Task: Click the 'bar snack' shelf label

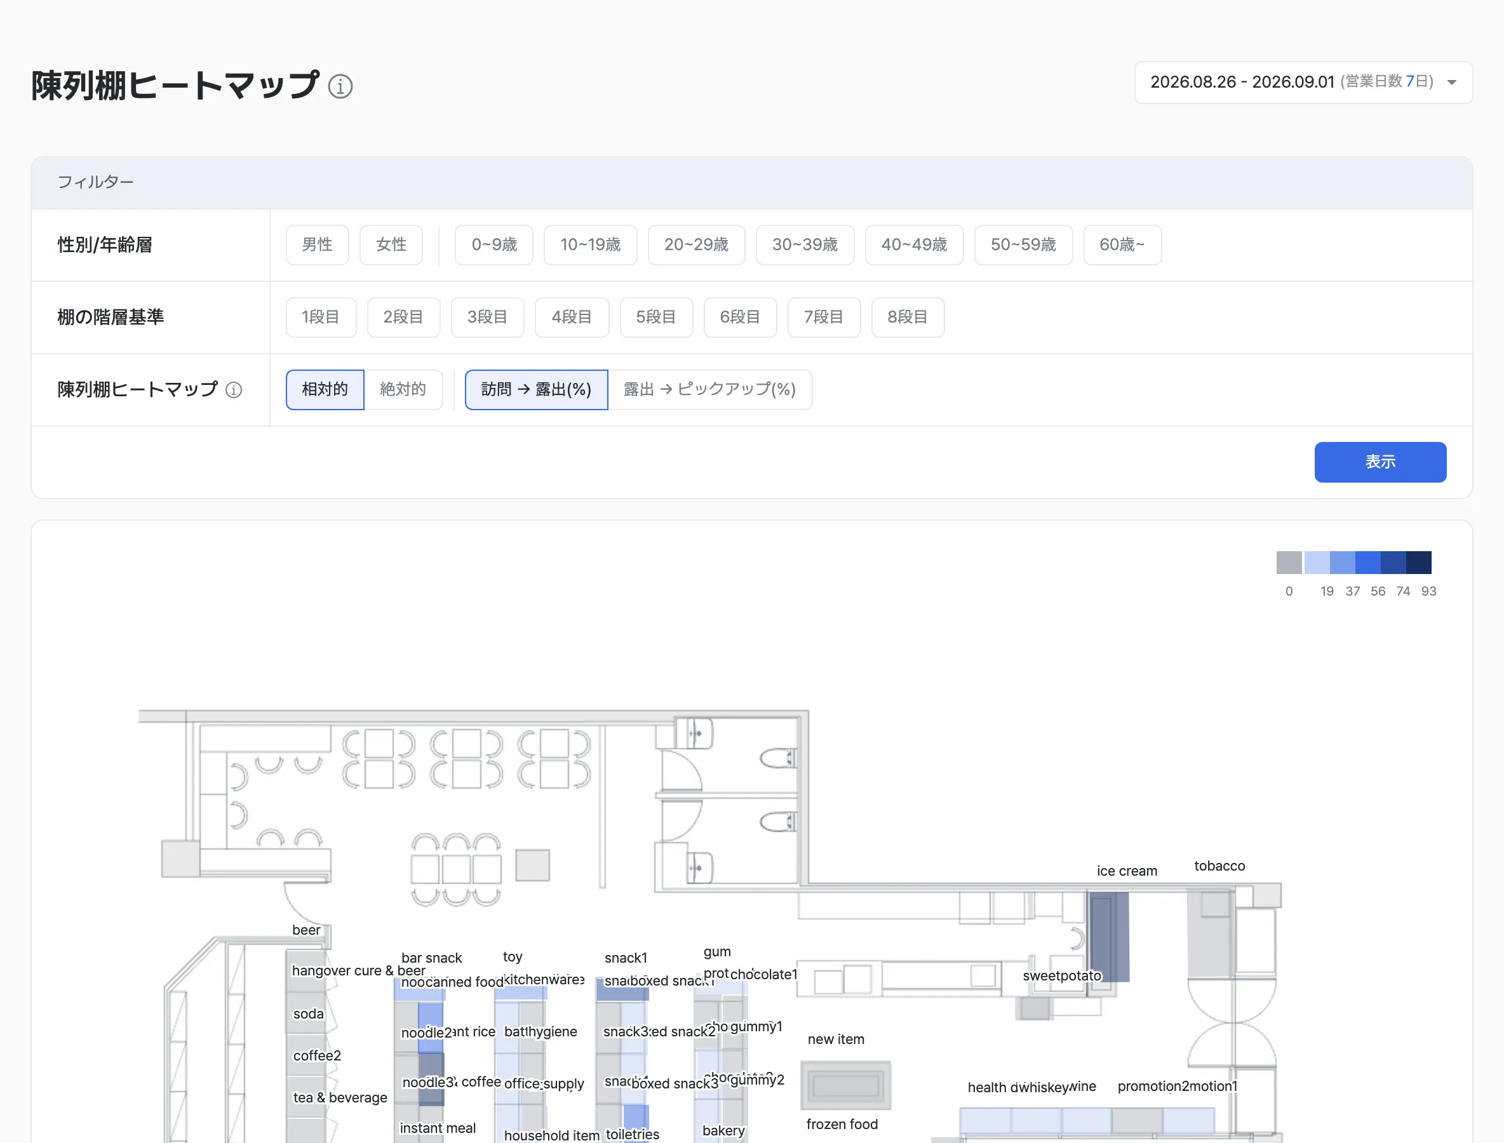Action: pyautogui.click(x=431, y=958)
